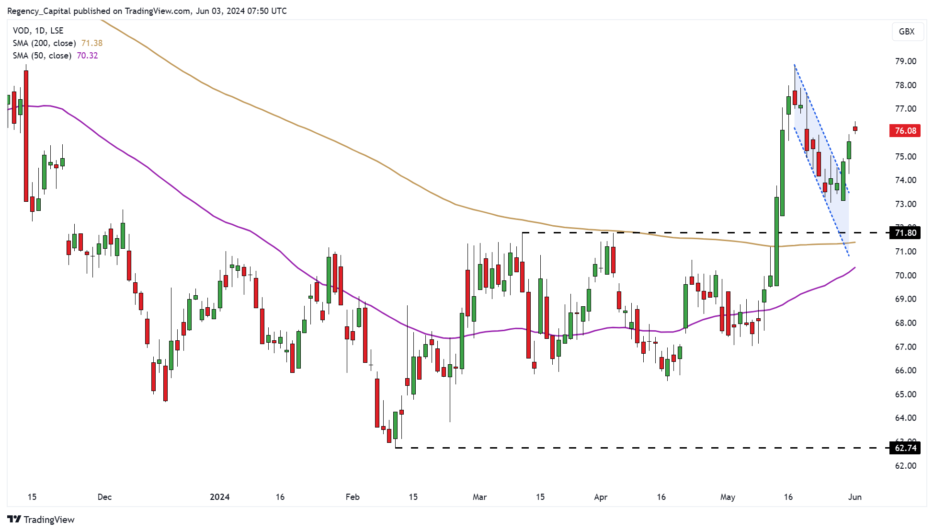Click the Jun axis label
934x532 pixels.
pos(855,497)
